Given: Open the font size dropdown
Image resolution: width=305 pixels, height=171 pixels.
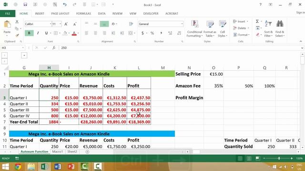Looking at the screenshot, I should (x=61, y=24).
